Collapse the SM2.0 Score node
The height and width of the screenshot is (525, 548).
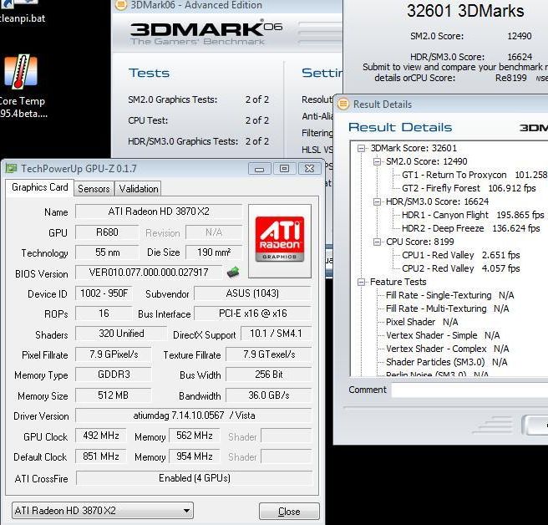point(377,161)
